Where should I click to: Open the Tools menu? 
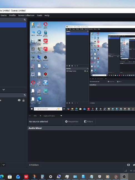pos(39,15)
